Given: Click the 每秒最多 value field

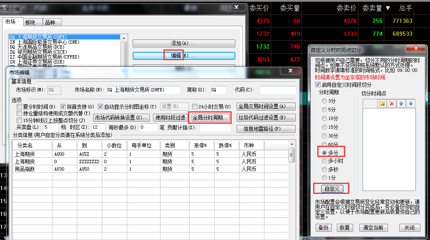Looking at the screenshot, I should pos(148,127).
